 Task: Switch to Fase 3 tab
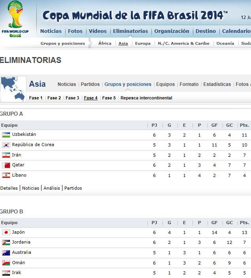click(72, 98)
